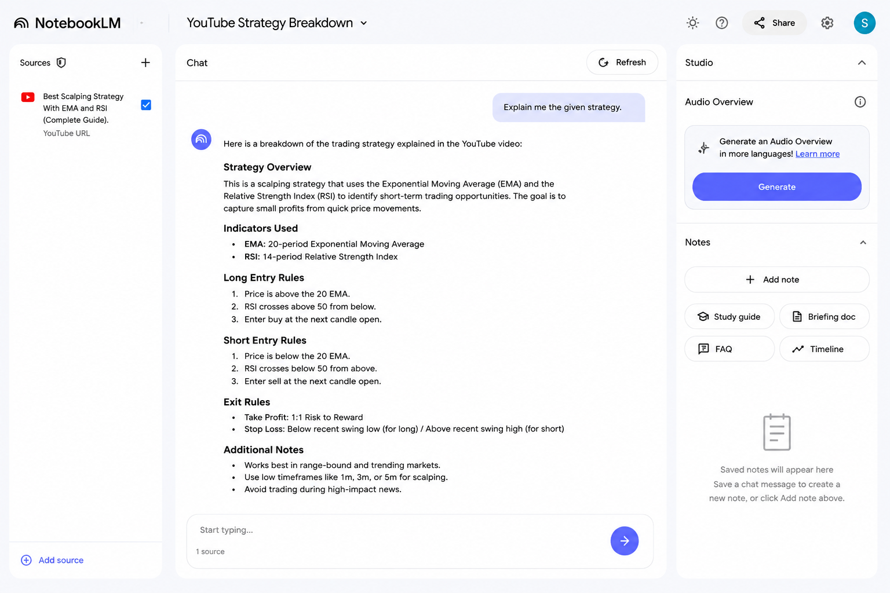Create a Study guide
Viewport: 890px width, 593px height.
point(729,317)
